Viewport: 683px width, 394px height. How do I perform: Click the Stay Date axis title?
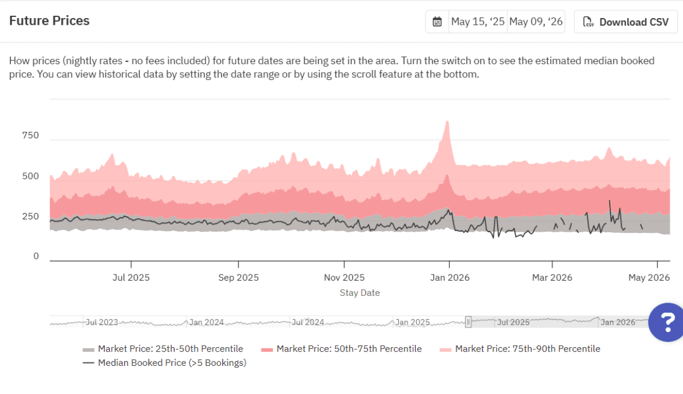pyautogui.click(x=360, y=293)
